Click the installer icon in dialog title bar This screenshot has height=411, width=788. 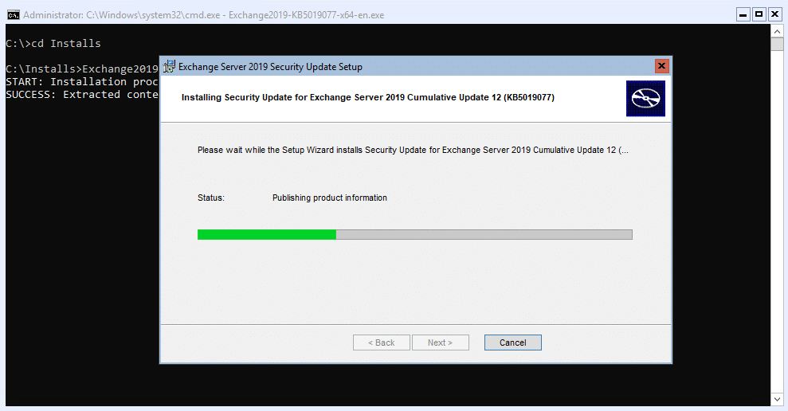170,66
